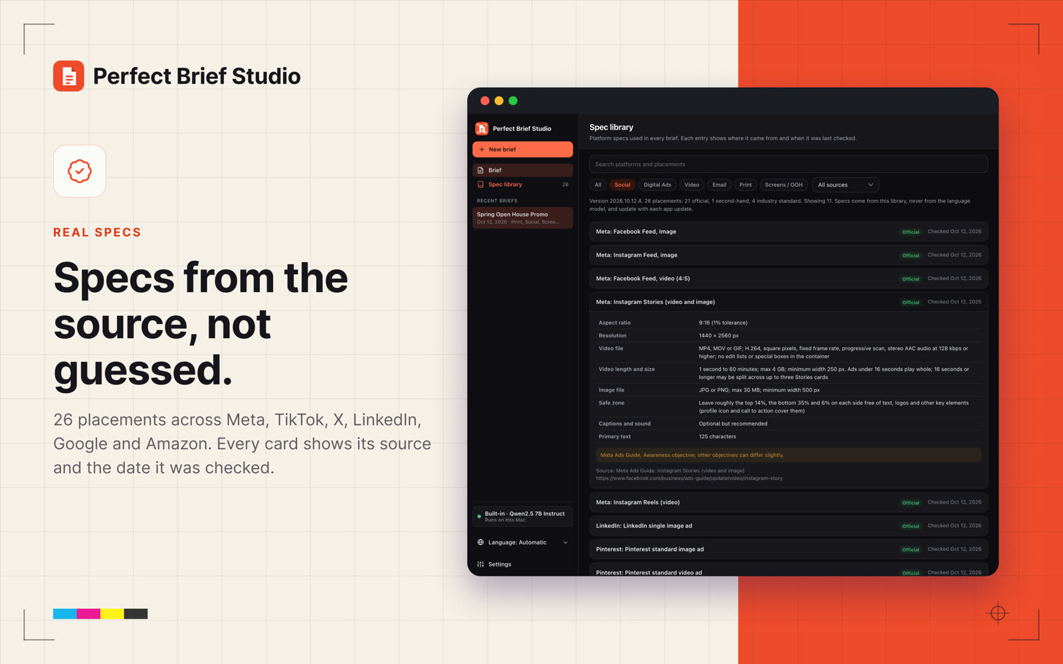This screenshot has height=664, width=1063.
Task: Expand Meta: Facebook Feed, image entry
Action: tap(788, 232)
